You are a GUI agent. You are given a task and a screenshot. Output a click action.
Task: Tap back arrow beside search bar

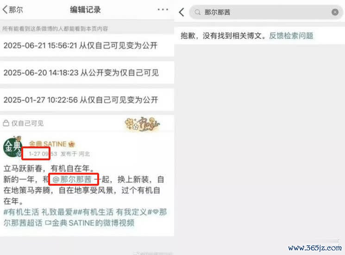pyautogui.click(x=182, y=12)
